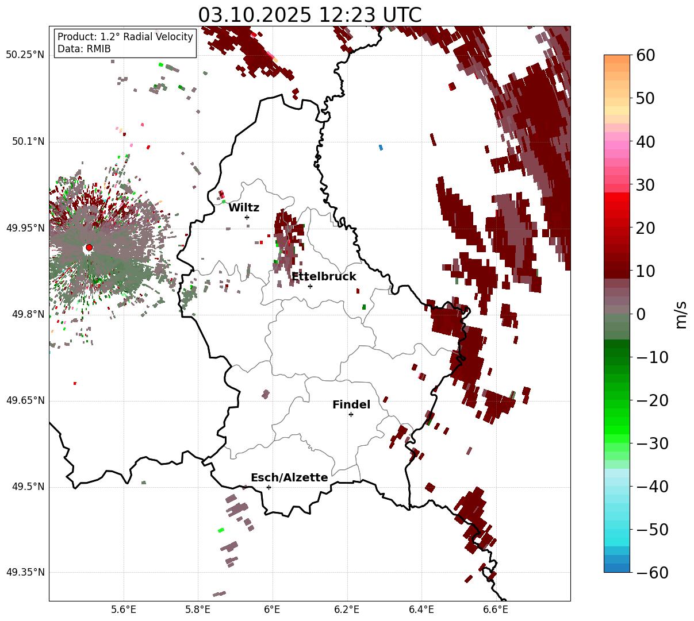Click the 50.1°N latitude label

(28, 141)
